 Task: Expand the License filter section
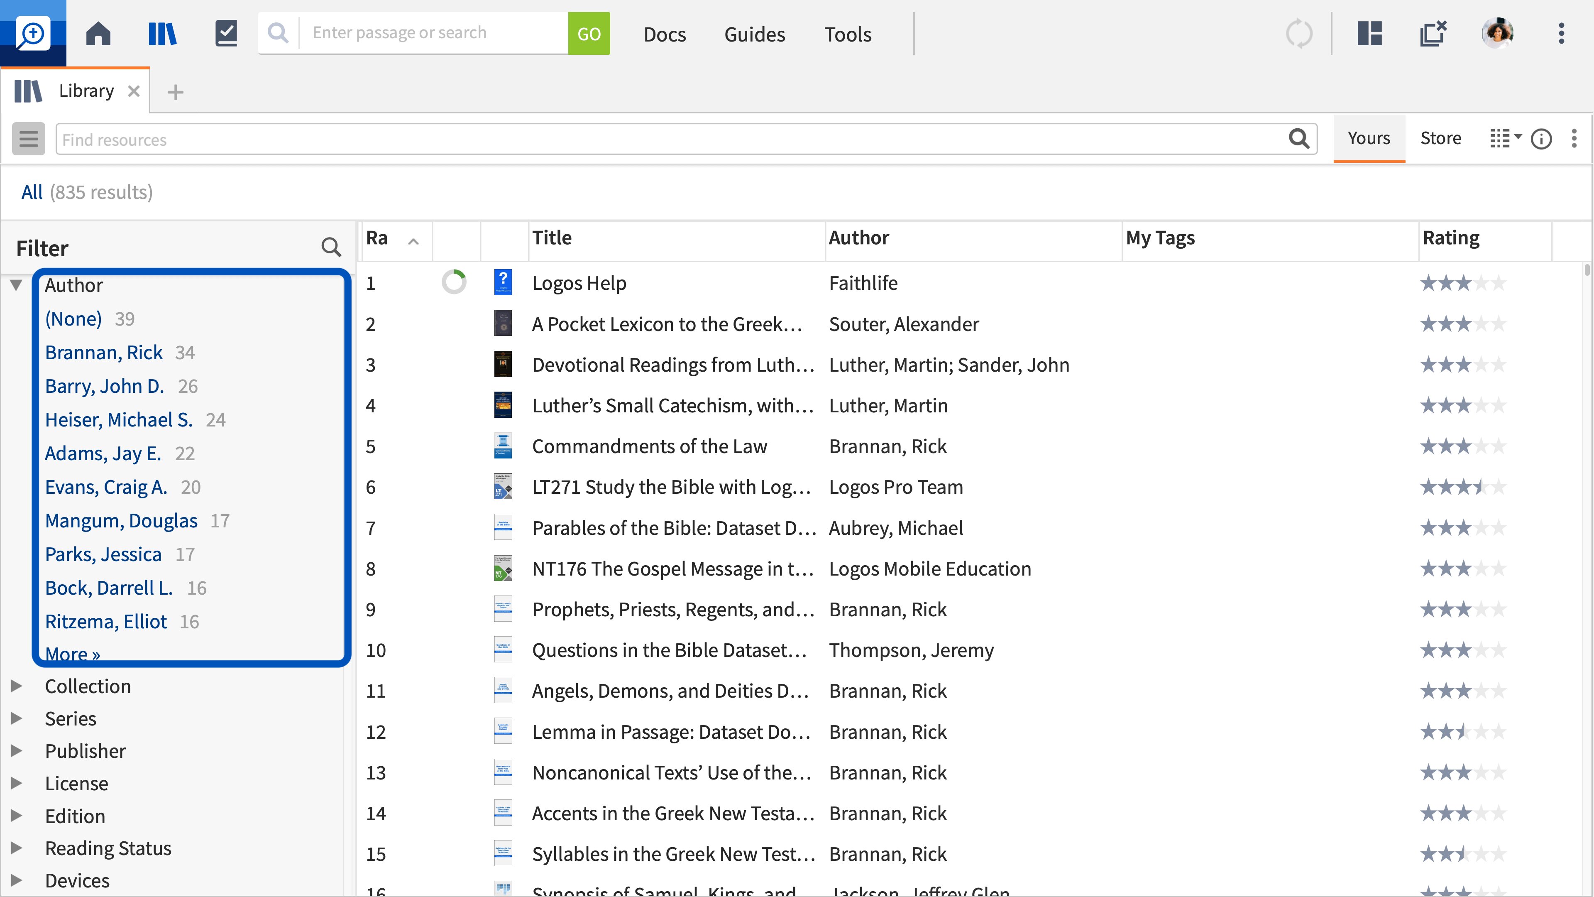tap(16, 783)
